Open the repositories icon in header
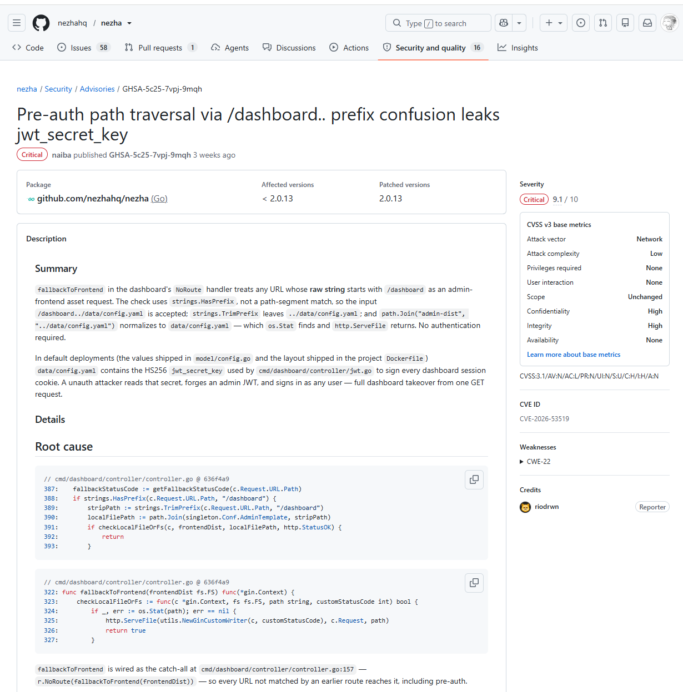The width and height of the screenshot is (683, 692). (x=625, y=23)
